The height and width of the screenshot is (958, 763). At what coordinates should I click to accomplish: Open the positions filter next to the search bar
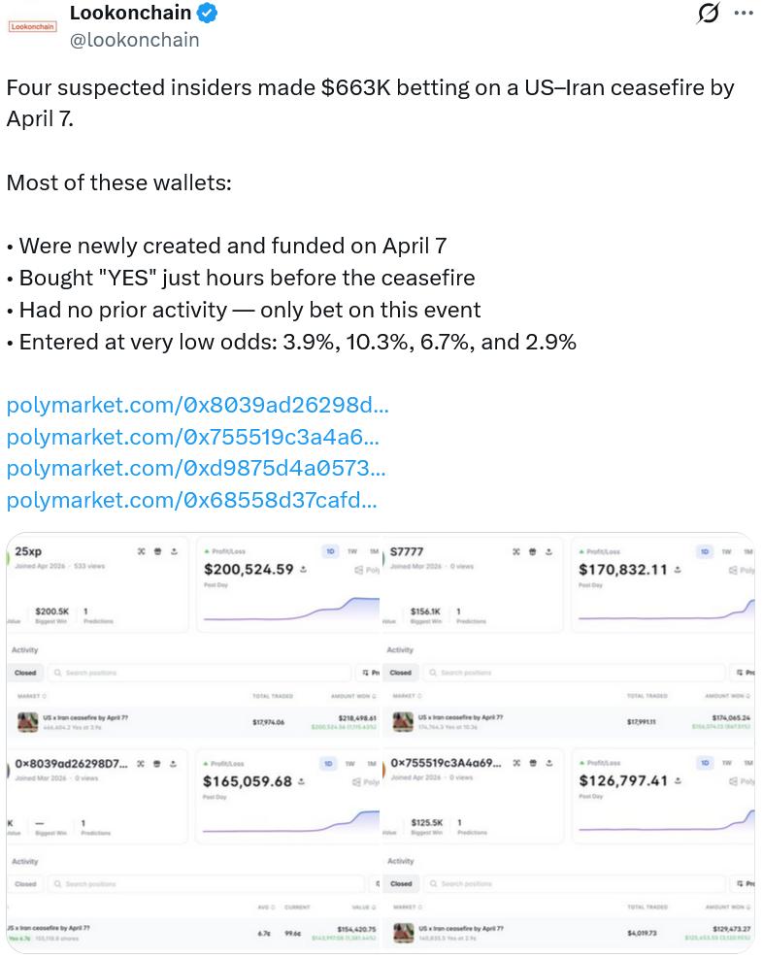364,672
